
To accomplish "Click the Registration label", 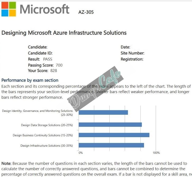I will point(132,59).
